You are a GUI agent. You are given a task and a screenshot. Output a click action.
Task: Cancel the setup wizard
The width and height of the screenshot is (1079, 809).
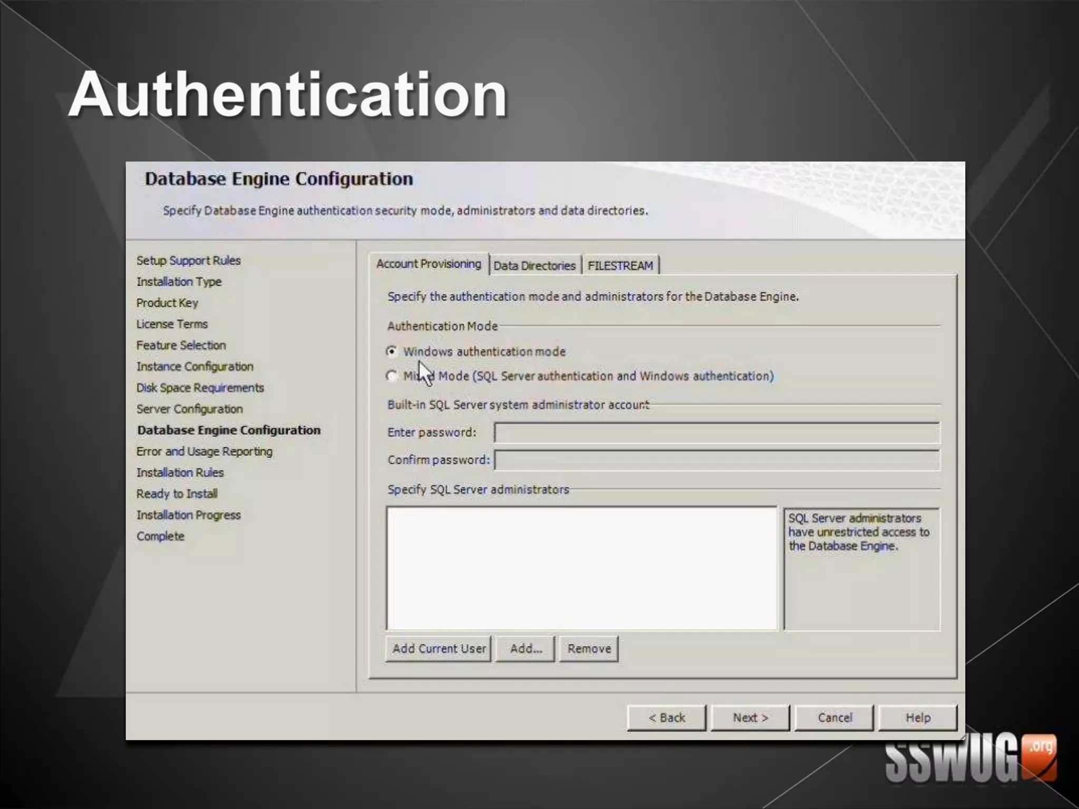pos(834,718)
